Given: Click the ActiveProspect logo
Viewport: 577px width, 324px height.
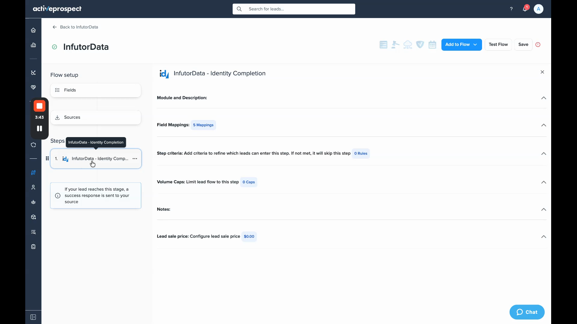Looking at the screenshot, I should pyautogui.click(x=57, y=9).
